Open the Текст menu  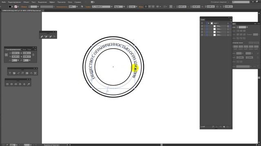click(x=33, y=2)
